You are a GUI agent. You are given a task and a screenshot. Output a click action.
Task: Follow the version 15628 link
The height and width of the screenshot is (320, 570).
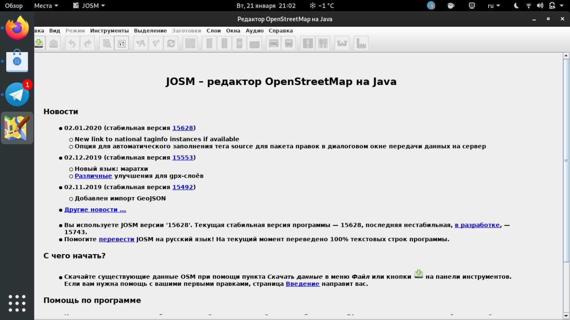click(183, 128)
